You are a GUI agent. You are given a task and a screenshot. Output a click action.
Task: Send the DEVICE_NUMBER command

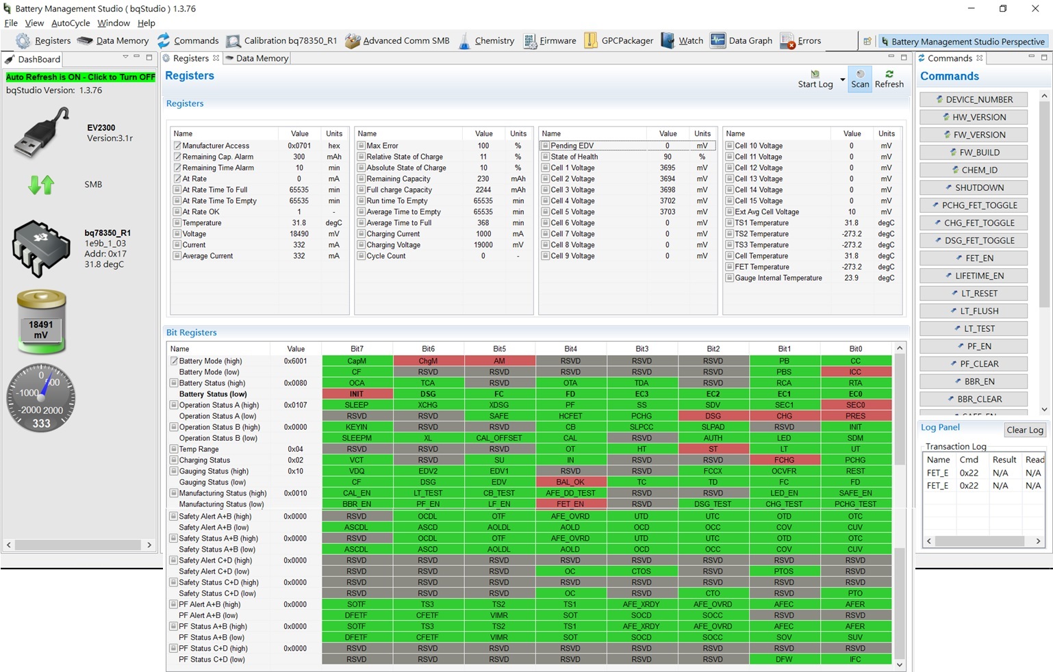point(974,99)
